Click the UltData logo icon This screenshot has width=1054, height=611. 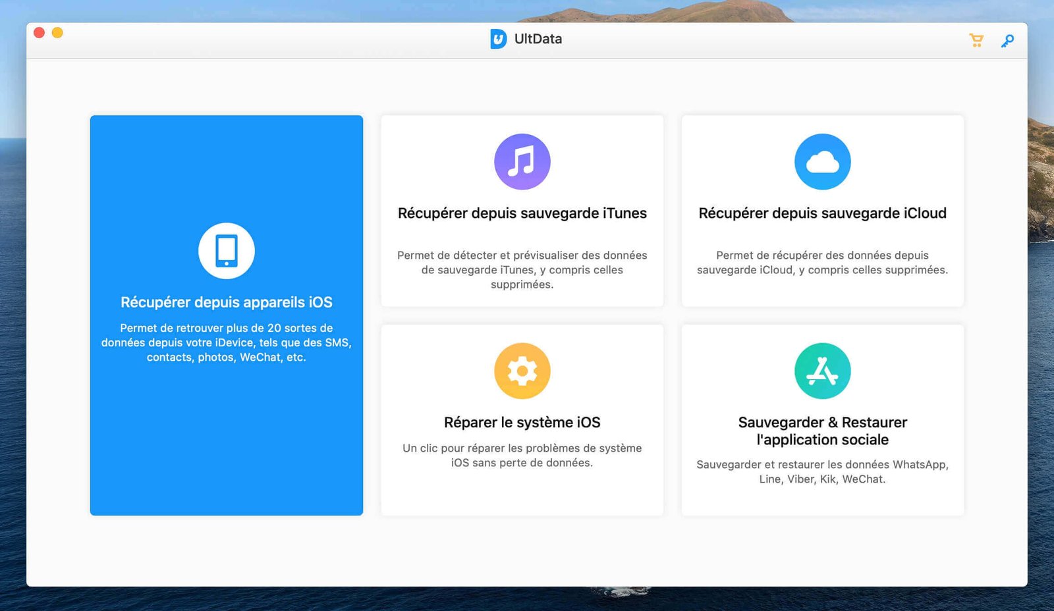pyautogui.click(x=498, y=39)
